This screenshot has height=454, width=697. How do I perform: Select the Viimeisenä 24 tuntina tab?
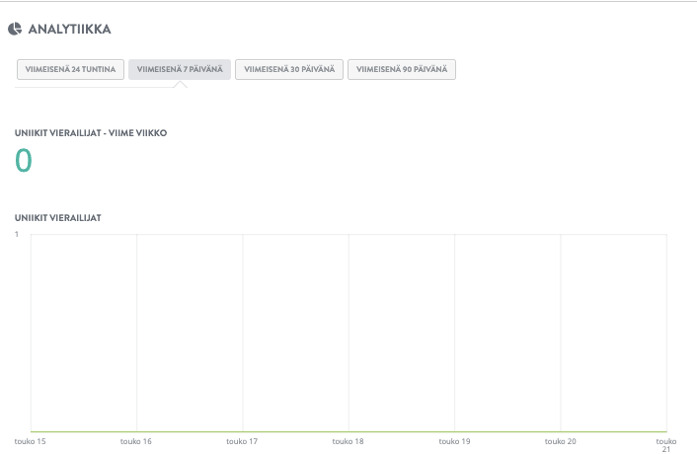click(x=70, y=69)
